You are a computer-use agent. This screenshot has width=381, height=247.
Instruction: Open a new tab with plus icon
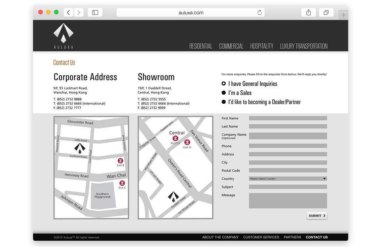coord(343,15)
